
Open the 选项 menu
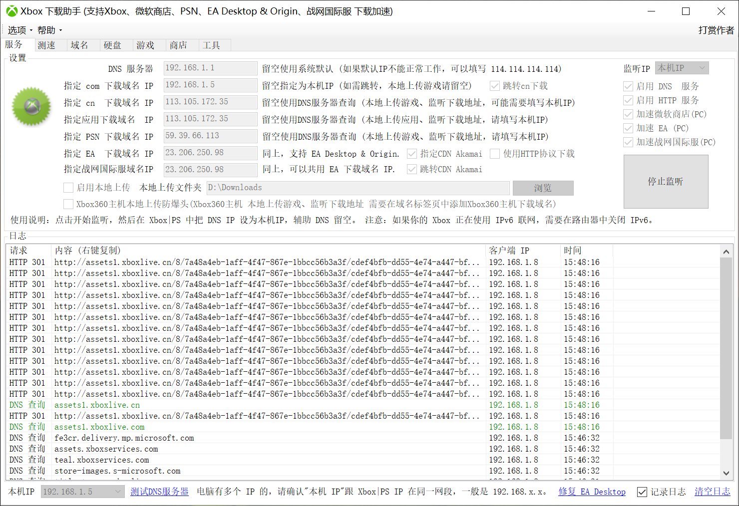click(x=19, y=30)
